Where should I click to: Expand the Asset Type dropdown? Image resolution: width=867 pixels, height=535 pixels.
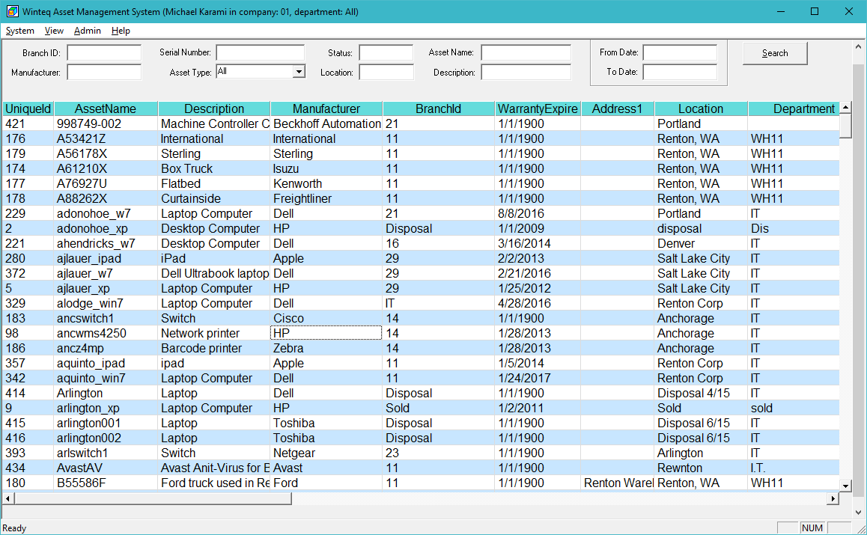click(x=299, y=71)
